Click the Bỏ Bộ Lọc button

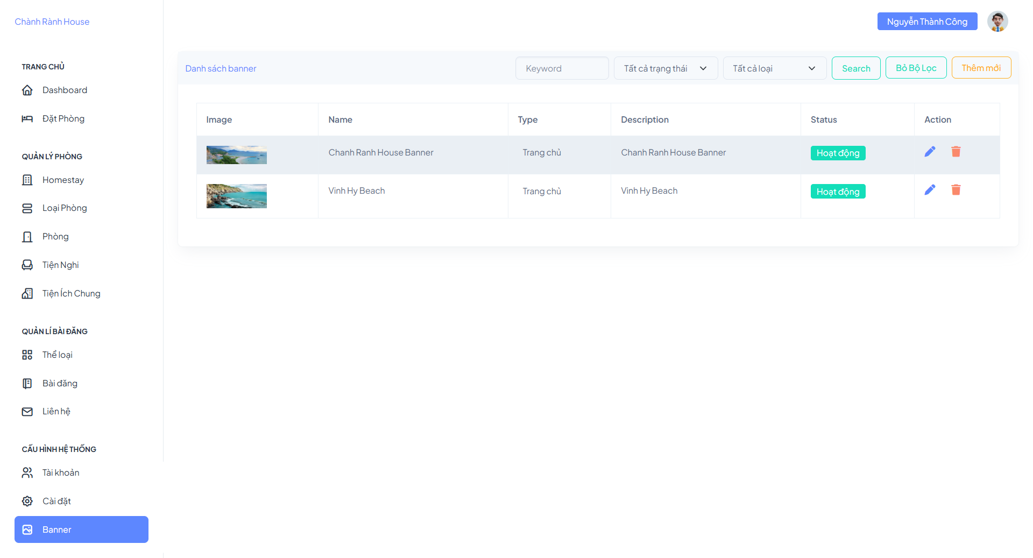916,68
